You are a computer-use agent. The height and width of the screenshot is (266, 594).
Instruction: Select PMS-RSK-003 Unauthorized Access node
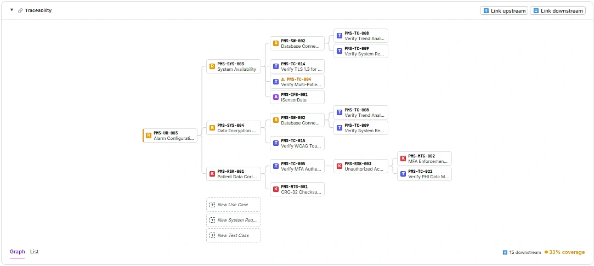tap(361, 166)
